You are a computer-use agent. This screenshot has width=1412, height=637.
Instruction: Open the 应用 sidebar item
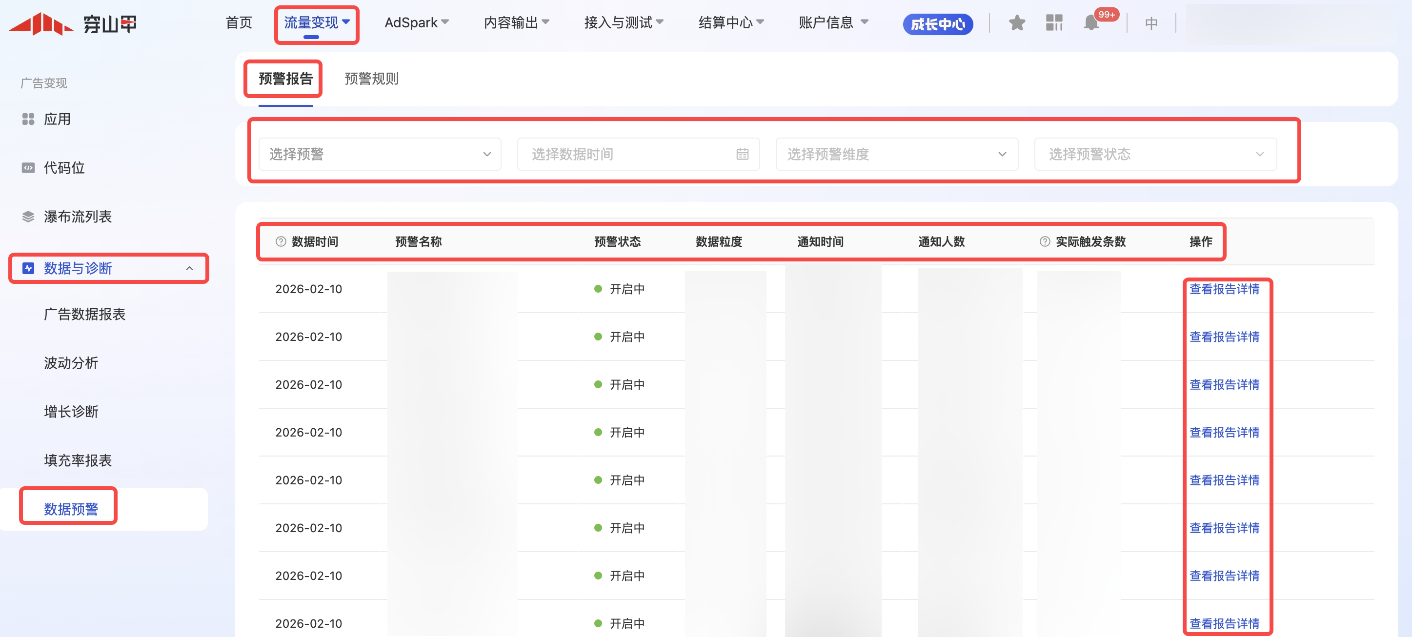click(x=57, y=119)
